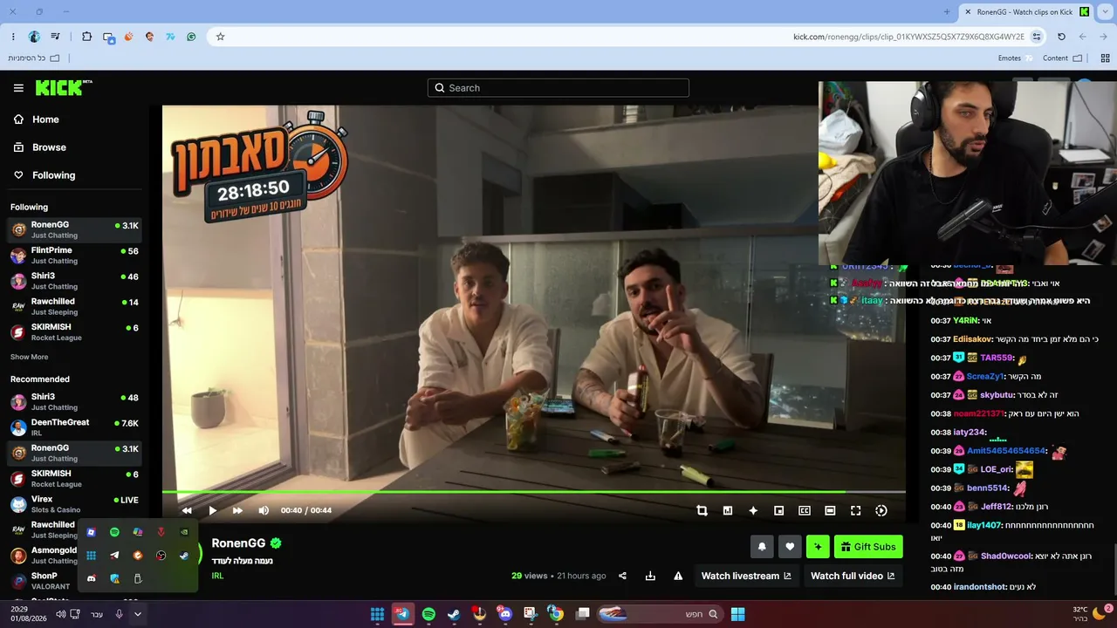
Task: Expand Show More under Following
Action: tap(29, 357)
